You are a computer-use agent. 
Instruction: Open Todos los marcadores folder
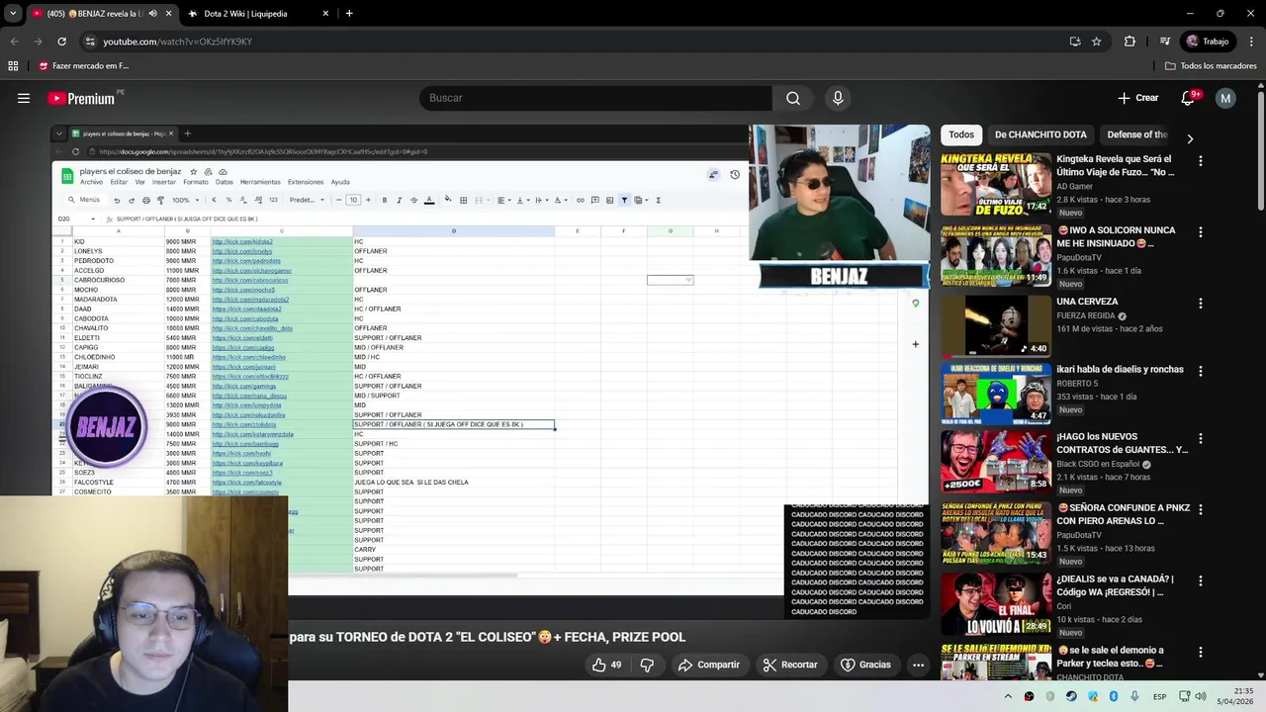(1211, 66)
